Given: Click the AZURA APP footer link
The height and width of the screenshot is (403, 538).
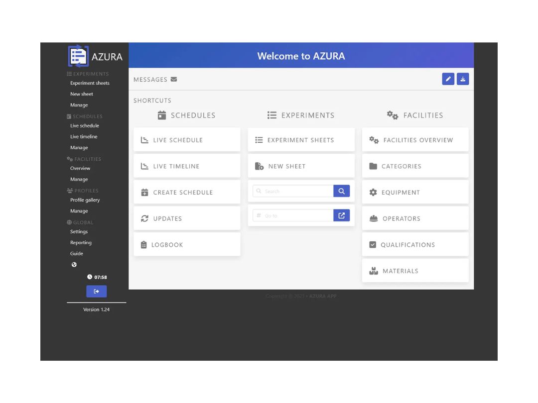Looking at the screenshot, I should coord(323,296).
